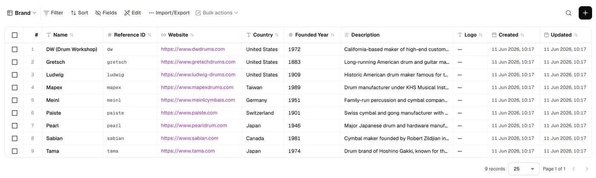Open the pearldrum.com website link
The width and height of the screenshot is (596, 178).
pyautogui.click(x=194, y=125)
